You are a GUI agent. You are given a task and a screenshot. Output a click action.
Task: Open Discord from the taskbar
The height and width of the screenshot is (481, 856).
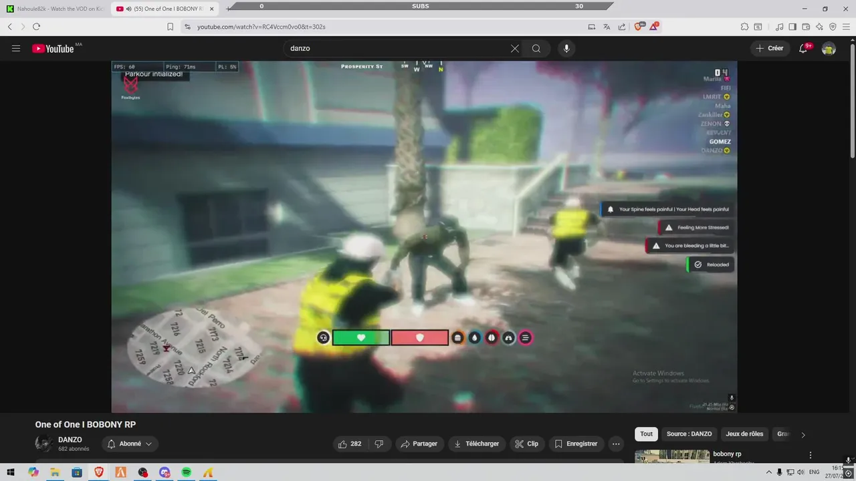tap(165, 472)
